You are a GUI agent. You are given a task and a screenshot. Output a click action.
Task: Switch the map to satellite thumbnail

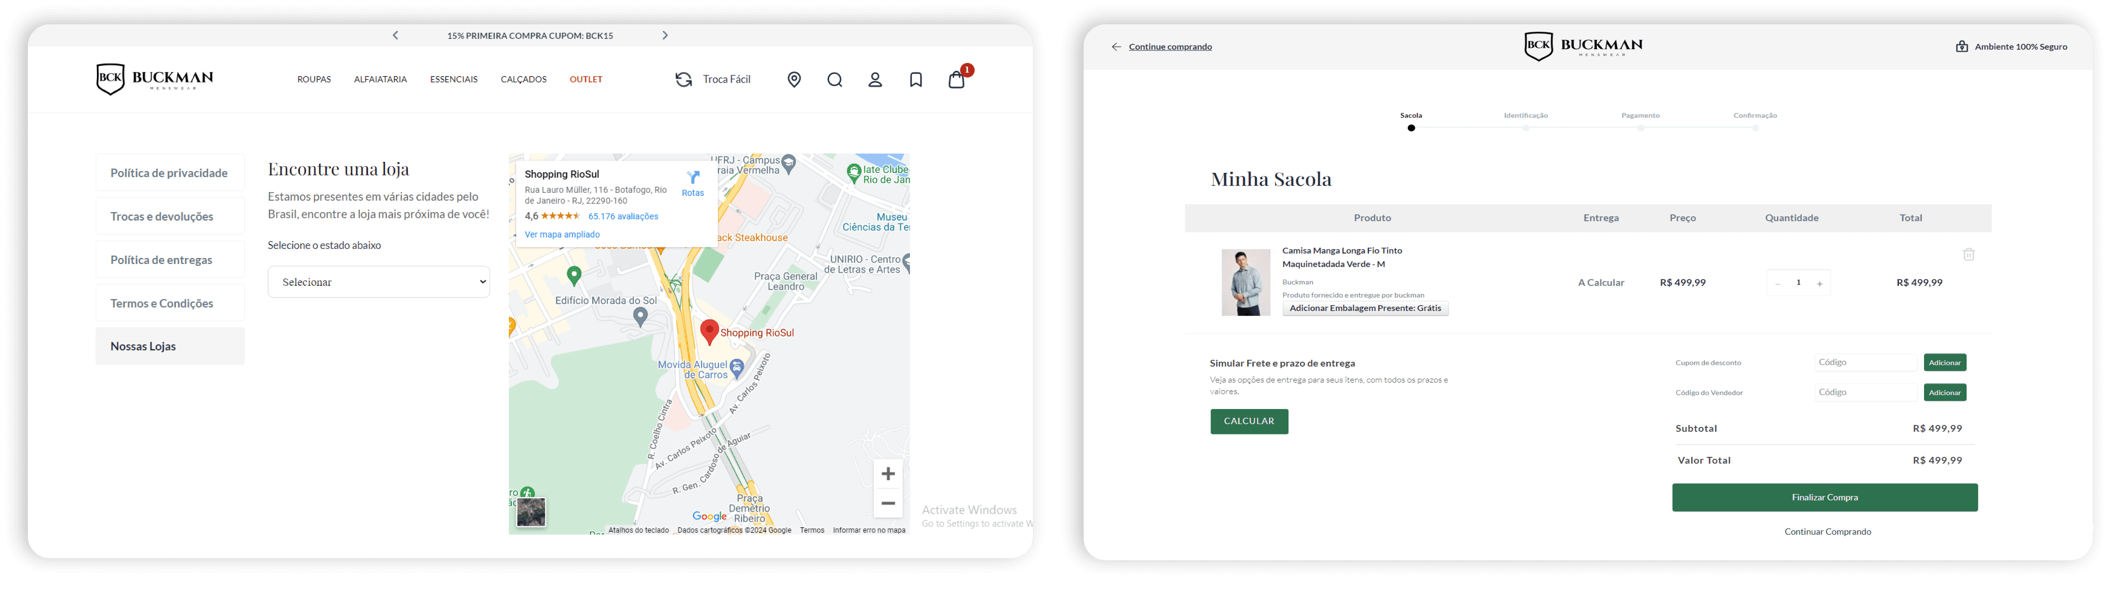(x=531, y=512)
